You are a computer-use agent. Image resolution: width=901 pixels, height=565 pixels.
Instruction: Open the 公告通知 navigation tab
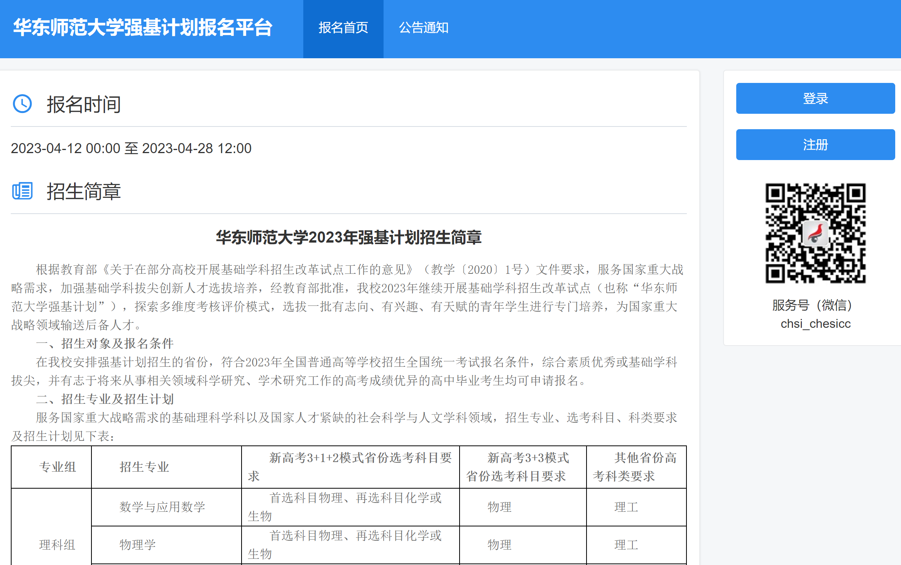click(423, 28)
